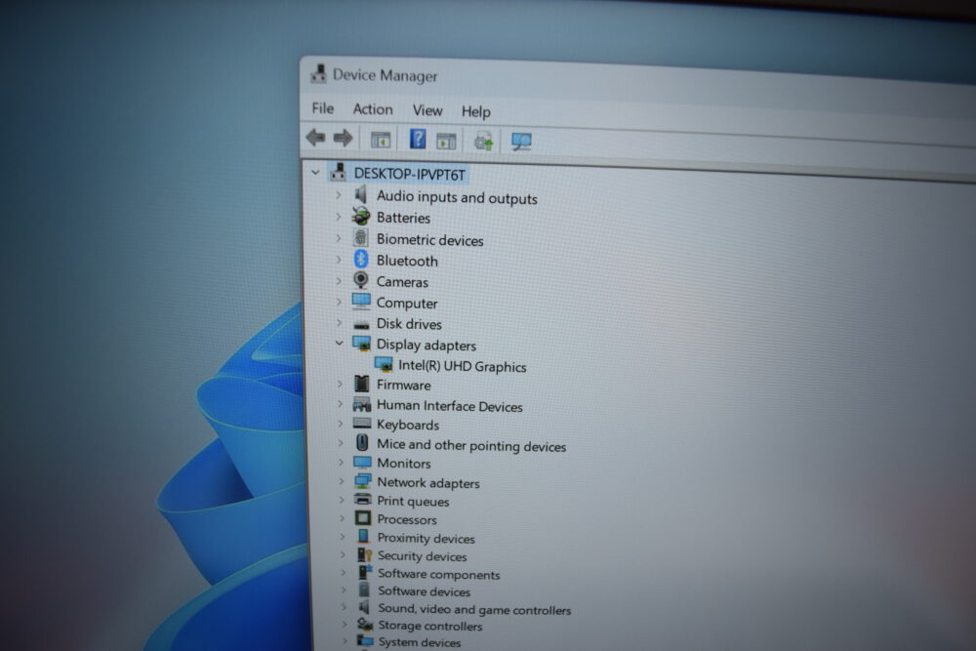Viewport: 976px width, 651px height.
Task: Click the Network adapters icon
Action: pyautogui.click(x=363, y=480)
